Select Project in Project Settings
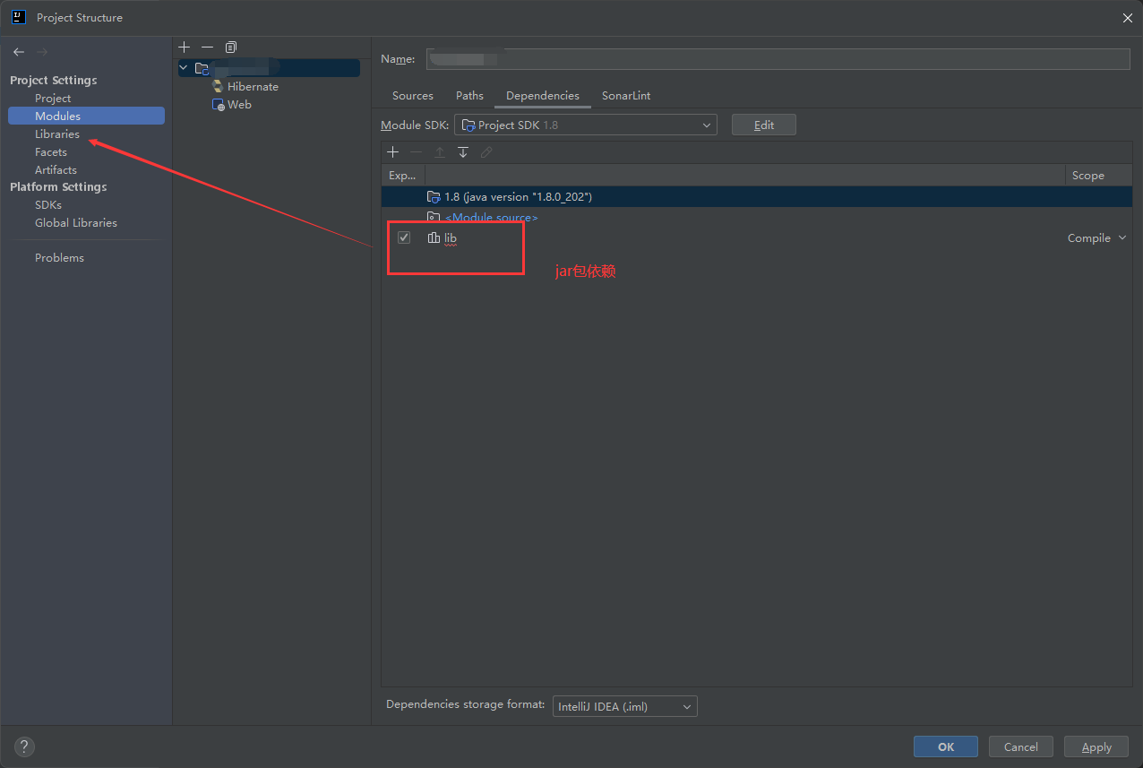Viewport: 1143px width, 768px height. click(53, 99)
